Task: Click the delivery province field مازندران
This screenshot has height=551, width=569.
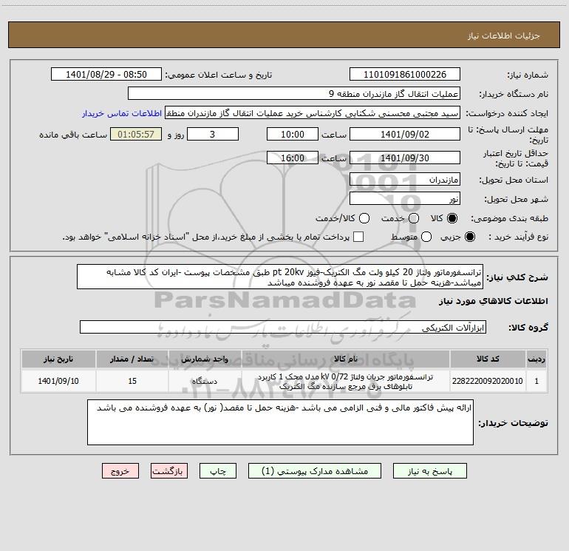Action: coord(405,180)
